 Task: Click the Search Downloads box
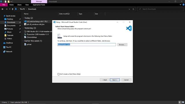[160, 9]
